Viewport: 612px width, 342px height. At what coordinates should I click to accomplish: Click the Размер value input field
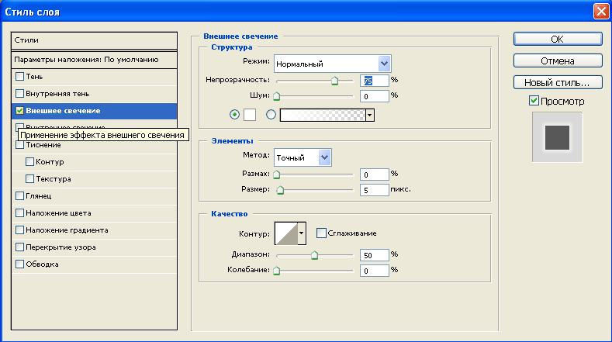click(374, 189)
